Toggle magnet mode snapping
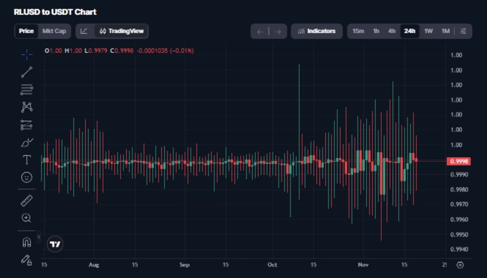 (27, 242)
